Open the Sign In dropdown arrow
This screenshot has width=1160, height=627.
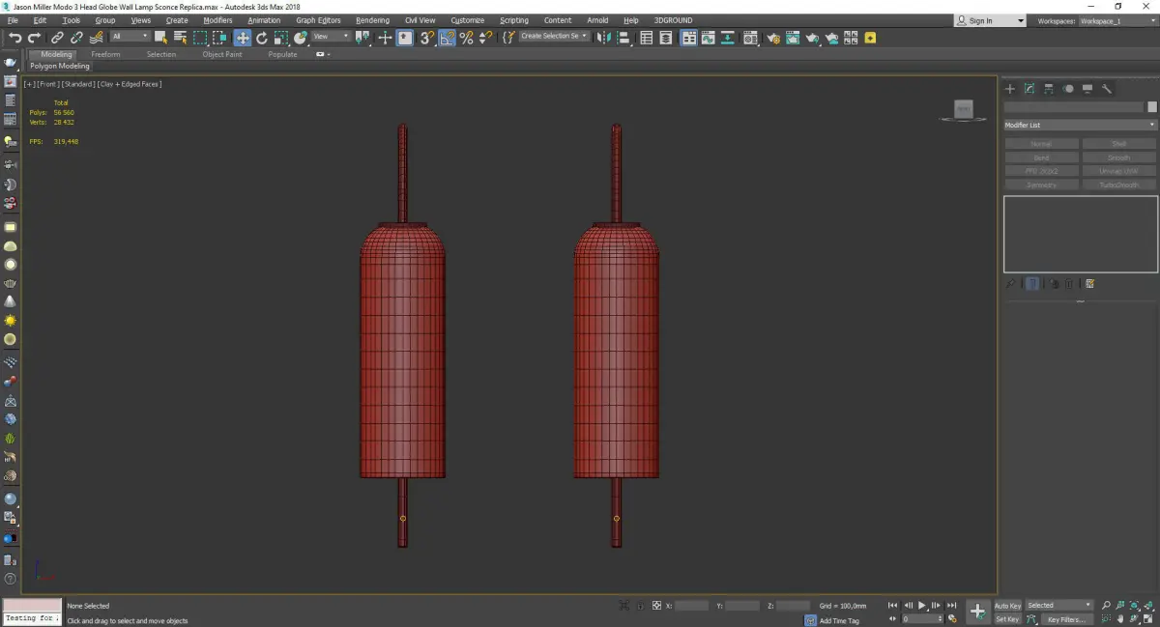tap(1020, 20)
